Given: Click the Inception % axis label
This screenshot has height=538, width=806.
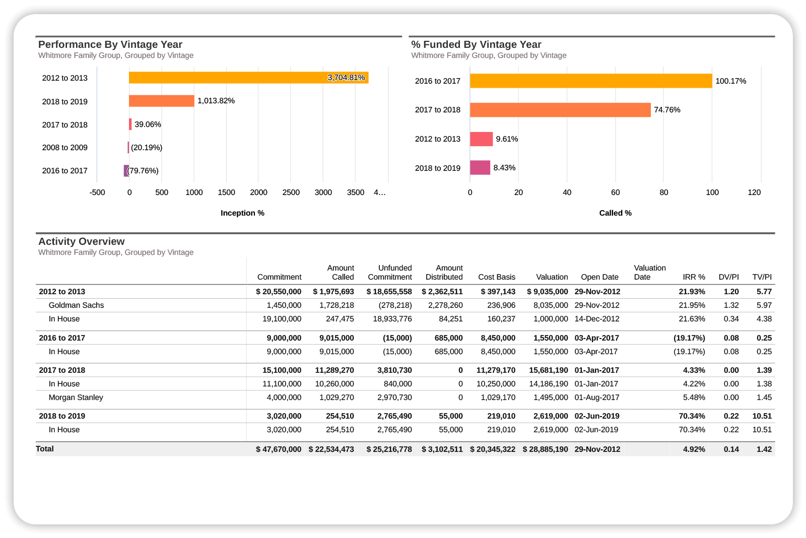Looking at the screenshot, I should click(242, 213).
